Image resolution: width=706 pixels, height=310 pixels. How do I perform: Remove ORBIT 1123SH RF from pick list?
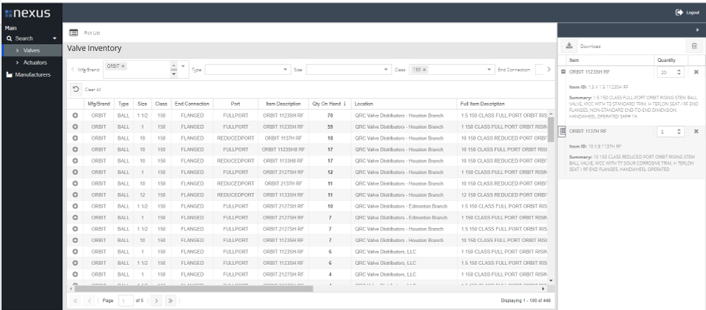[x=696, y=72]
